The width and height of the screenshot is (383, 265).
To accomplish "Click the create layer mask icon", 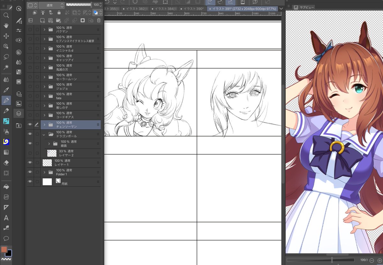I will [82, 20].
